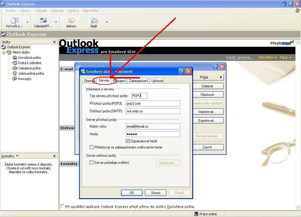Viewport: 301px width, 217px height.
Task: Open dropdown arrow next to Vytvořit poštu
Action: [x=27, y=22]
